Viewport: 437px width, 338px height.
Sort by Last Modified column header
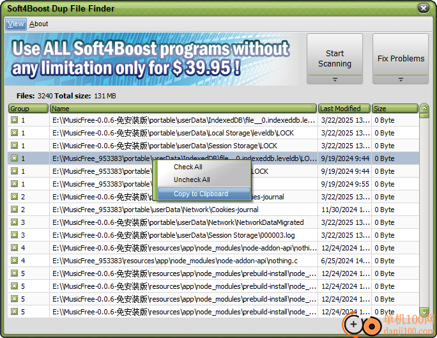pos(344,109)
